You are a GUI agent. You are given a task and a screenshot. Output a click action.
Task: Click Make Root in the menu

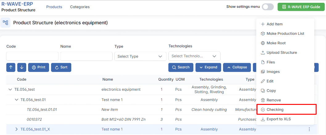click(x=276, y=43)
